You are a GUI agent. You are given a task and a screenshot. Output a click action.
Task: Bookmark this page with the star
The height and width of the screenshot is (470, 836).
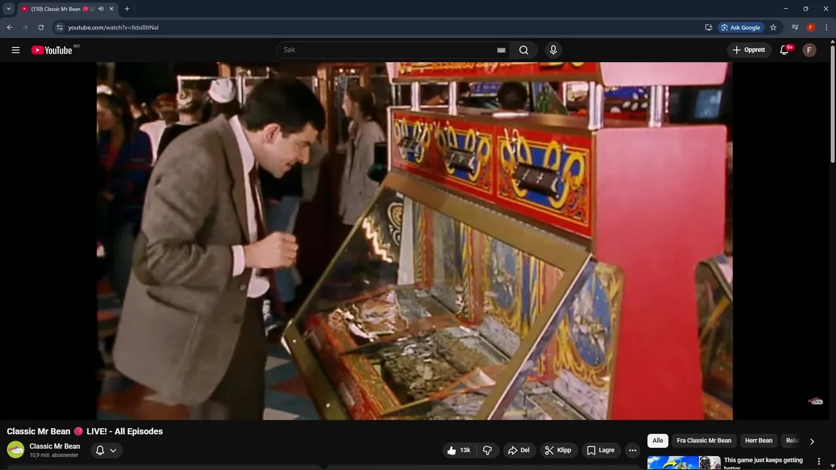point(773,27)
